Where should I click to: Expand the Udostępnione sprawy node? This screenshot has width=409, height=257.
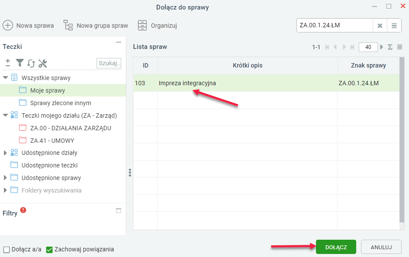pos(5,178)
